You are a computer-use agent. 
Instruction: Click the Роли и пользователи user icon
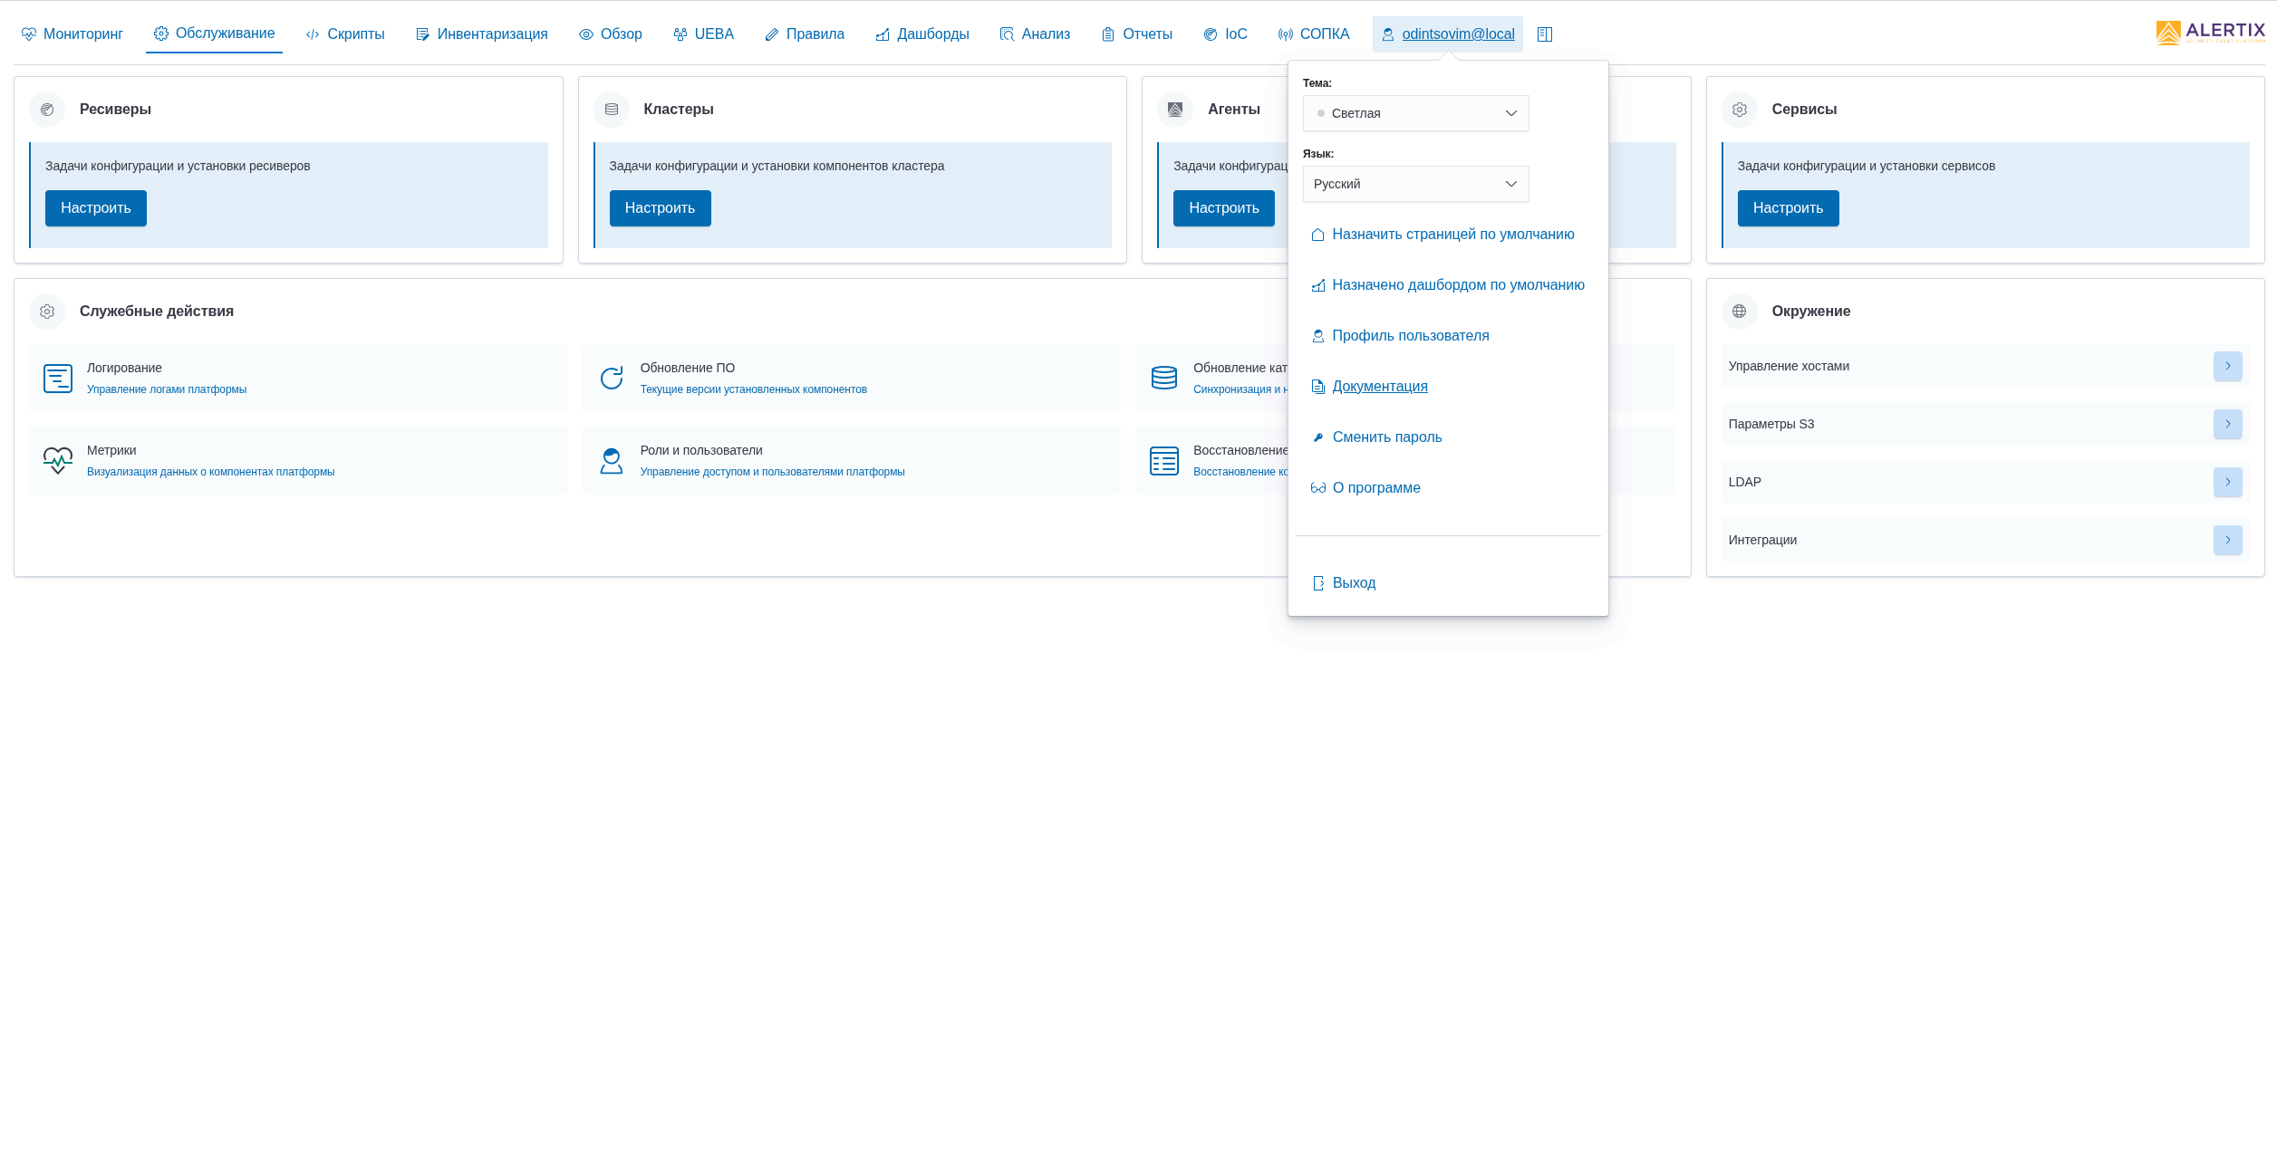tap(612, 461)
